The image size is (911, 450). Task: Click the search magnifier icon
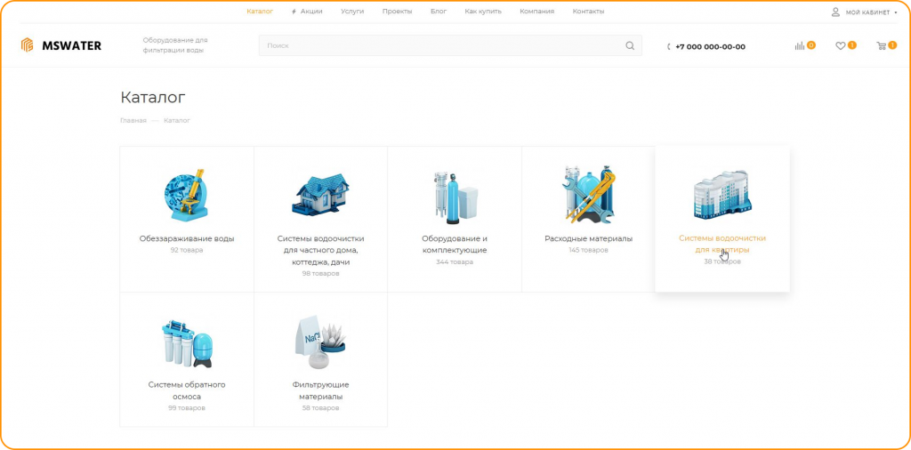point(630,46)
